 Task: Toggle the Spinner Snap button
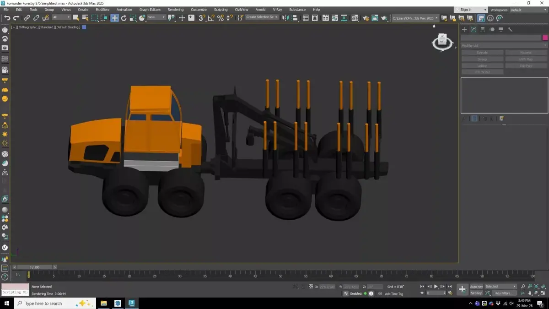229,18
